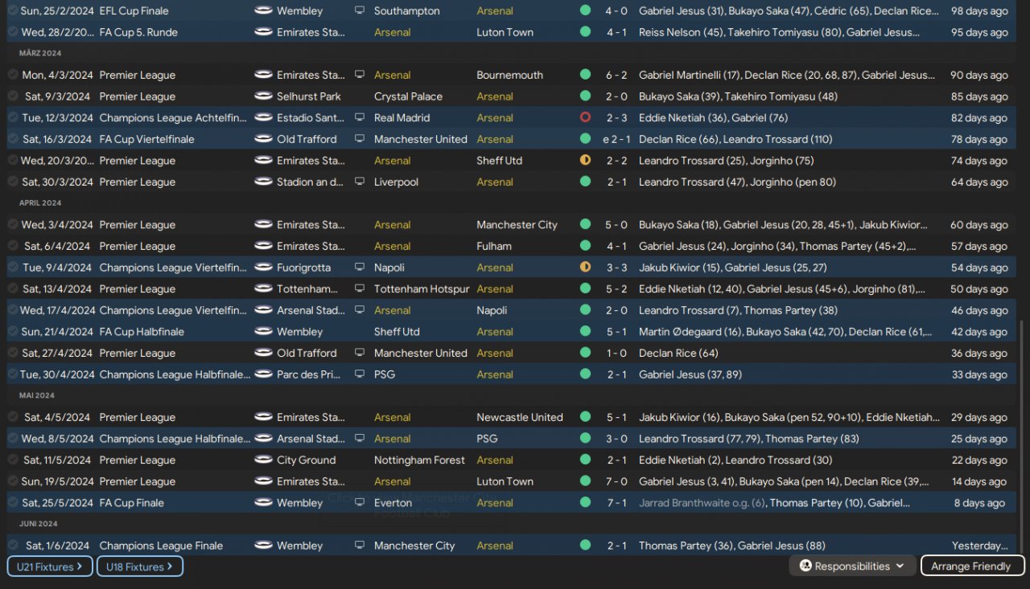This screenshot has width=1030, height=589.
Task: Open the Everton team link
Action: [393, 503]
